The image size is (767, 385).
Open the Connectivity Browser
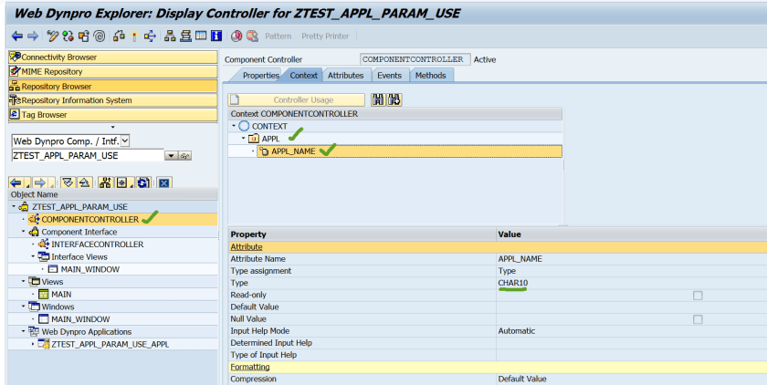click(113, 57)
